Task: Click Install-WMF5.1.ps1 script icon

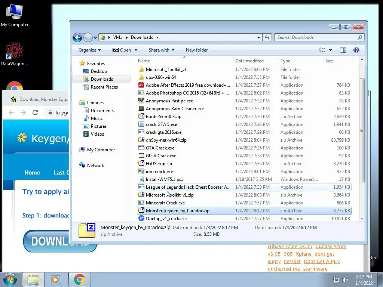Action: tap(141, 179)
